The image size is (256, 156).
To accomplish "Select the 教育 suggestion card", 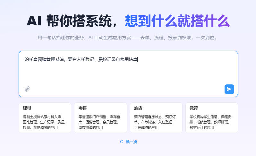I will tap(212, 117).
